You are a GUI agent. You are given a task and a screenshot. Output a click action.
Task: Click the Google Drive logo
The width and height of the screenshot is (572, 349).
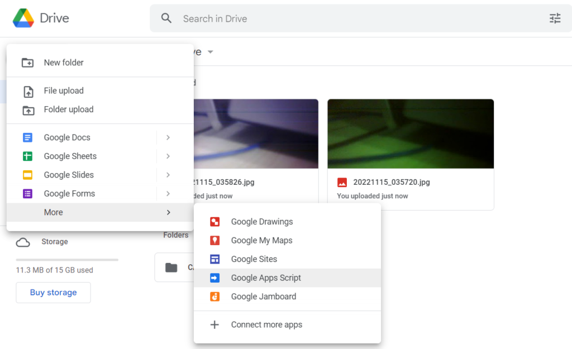[23, 18]
